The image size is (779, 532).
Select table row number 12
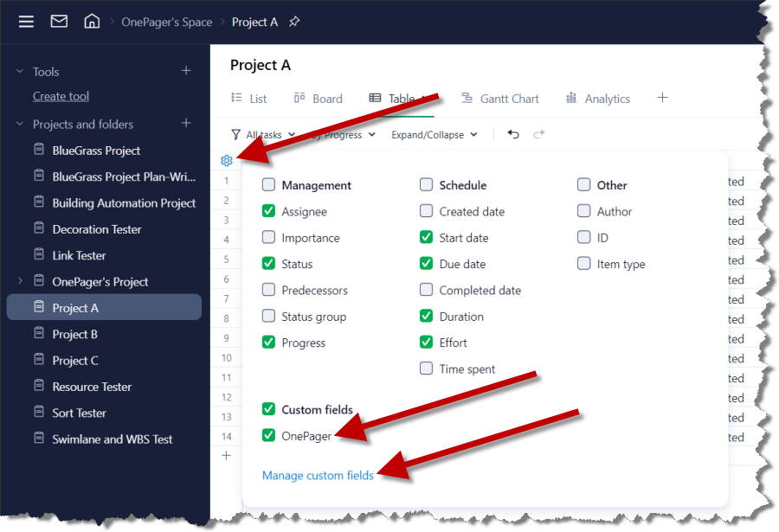(227, 397)
